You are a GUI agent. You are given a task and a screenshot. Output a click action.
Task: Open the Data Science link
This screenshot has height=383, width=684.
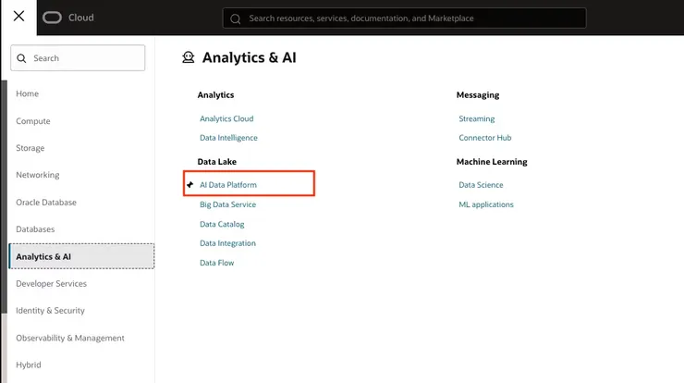[481, 185]
